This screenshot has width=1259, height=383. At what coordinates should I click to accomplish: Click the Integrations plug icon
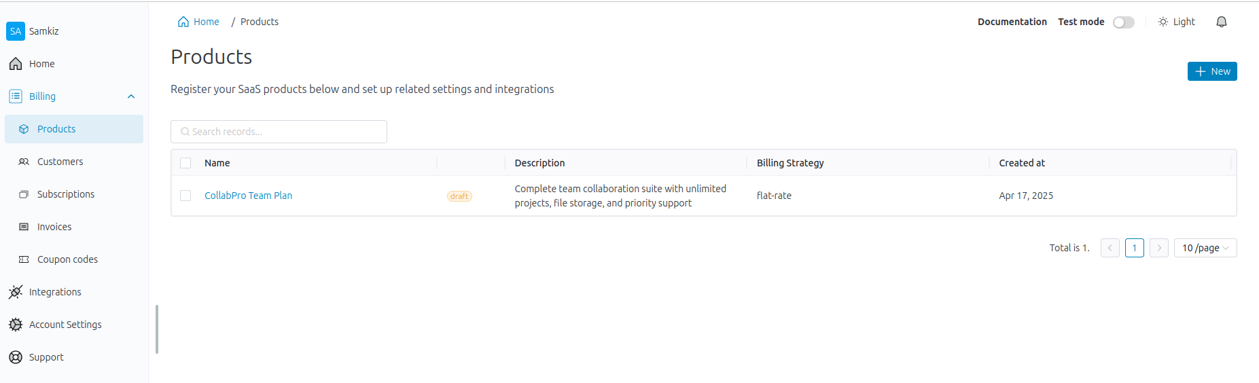(x=16, y=292)
